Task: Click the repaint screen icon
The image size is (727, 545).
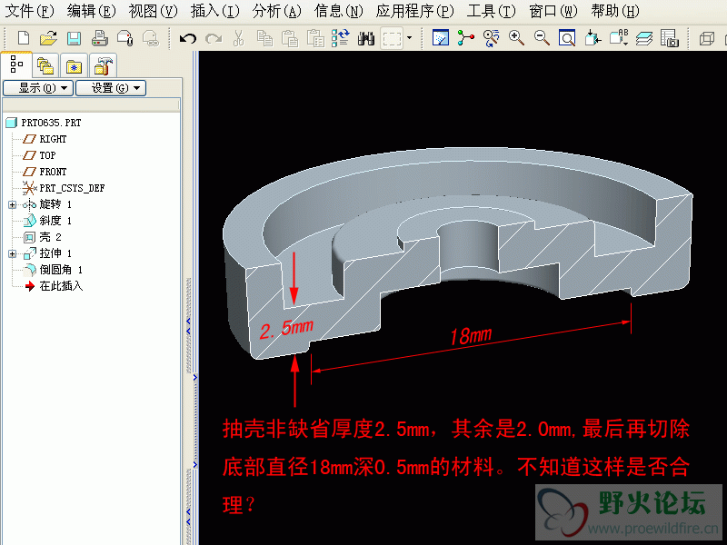Action: click(441, 38)
